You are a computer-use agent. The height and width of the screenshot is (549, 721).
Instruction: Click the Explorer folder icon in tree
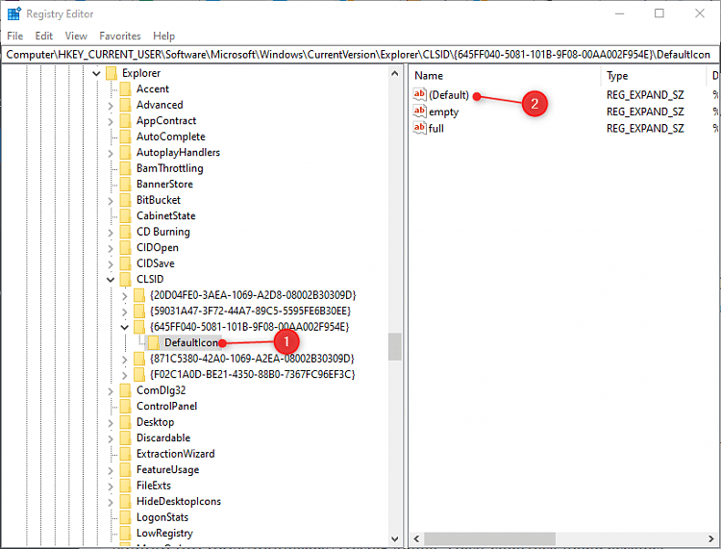(x=112, y=73)
